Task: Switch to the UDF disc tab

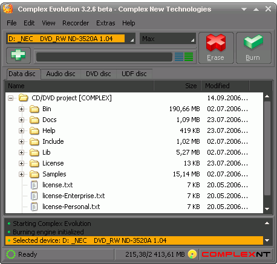Action: [134, 74]
